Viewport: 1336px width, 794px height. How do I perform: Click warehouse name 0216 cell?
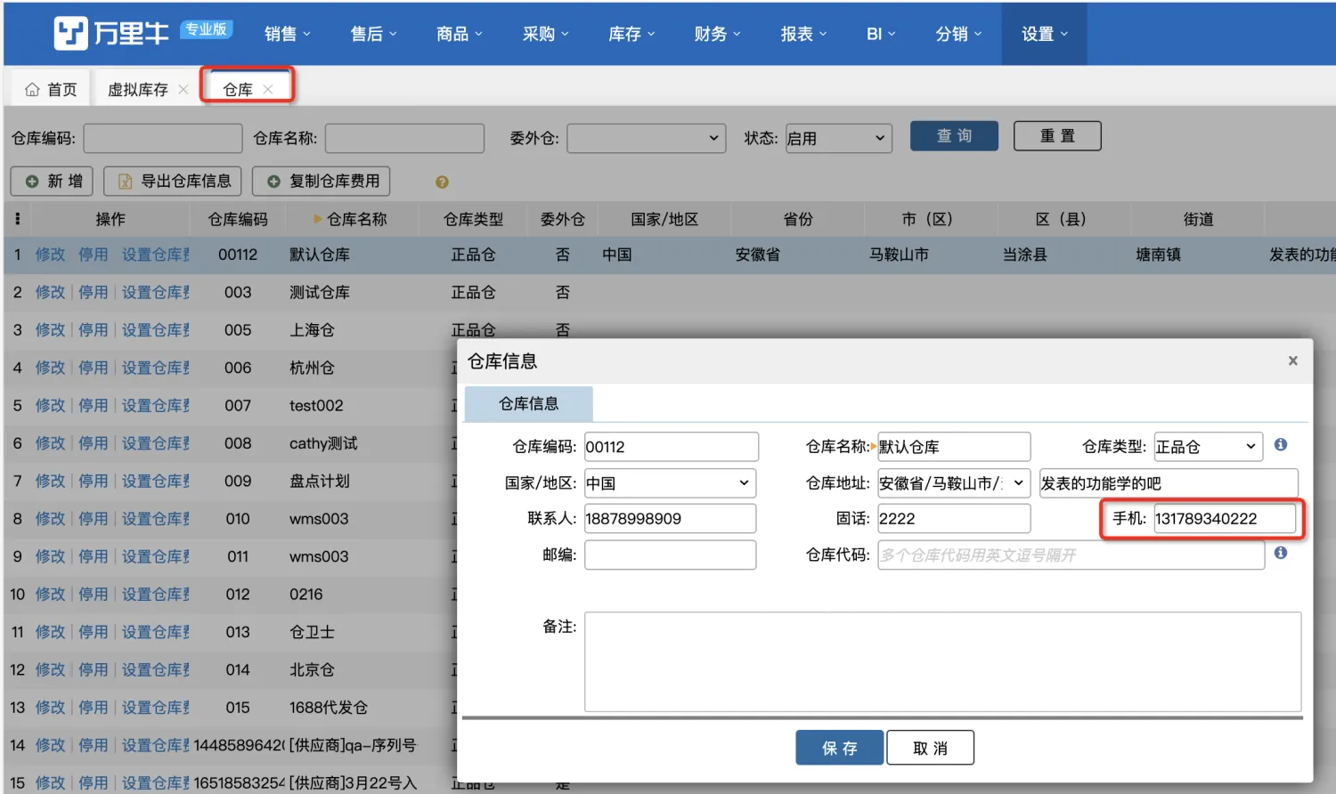click(306, 594)
